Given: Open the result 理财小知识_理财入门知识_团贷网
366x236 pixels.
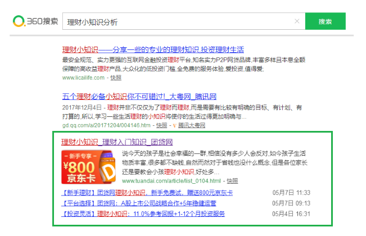Looking at the screenshot, I should 117,142.
